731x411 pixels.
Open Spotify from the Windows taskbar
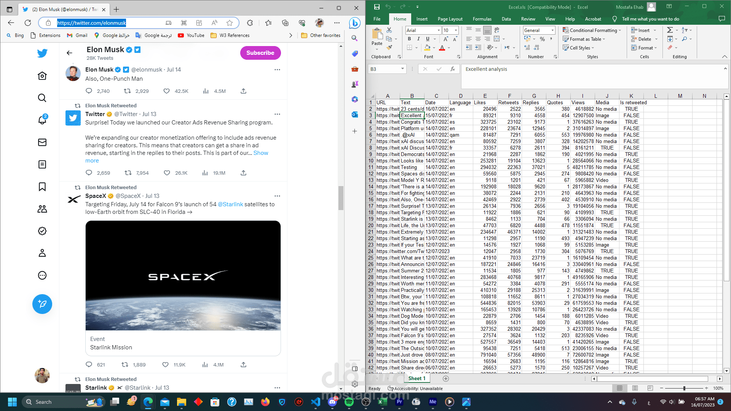click(x=349, y=402)
